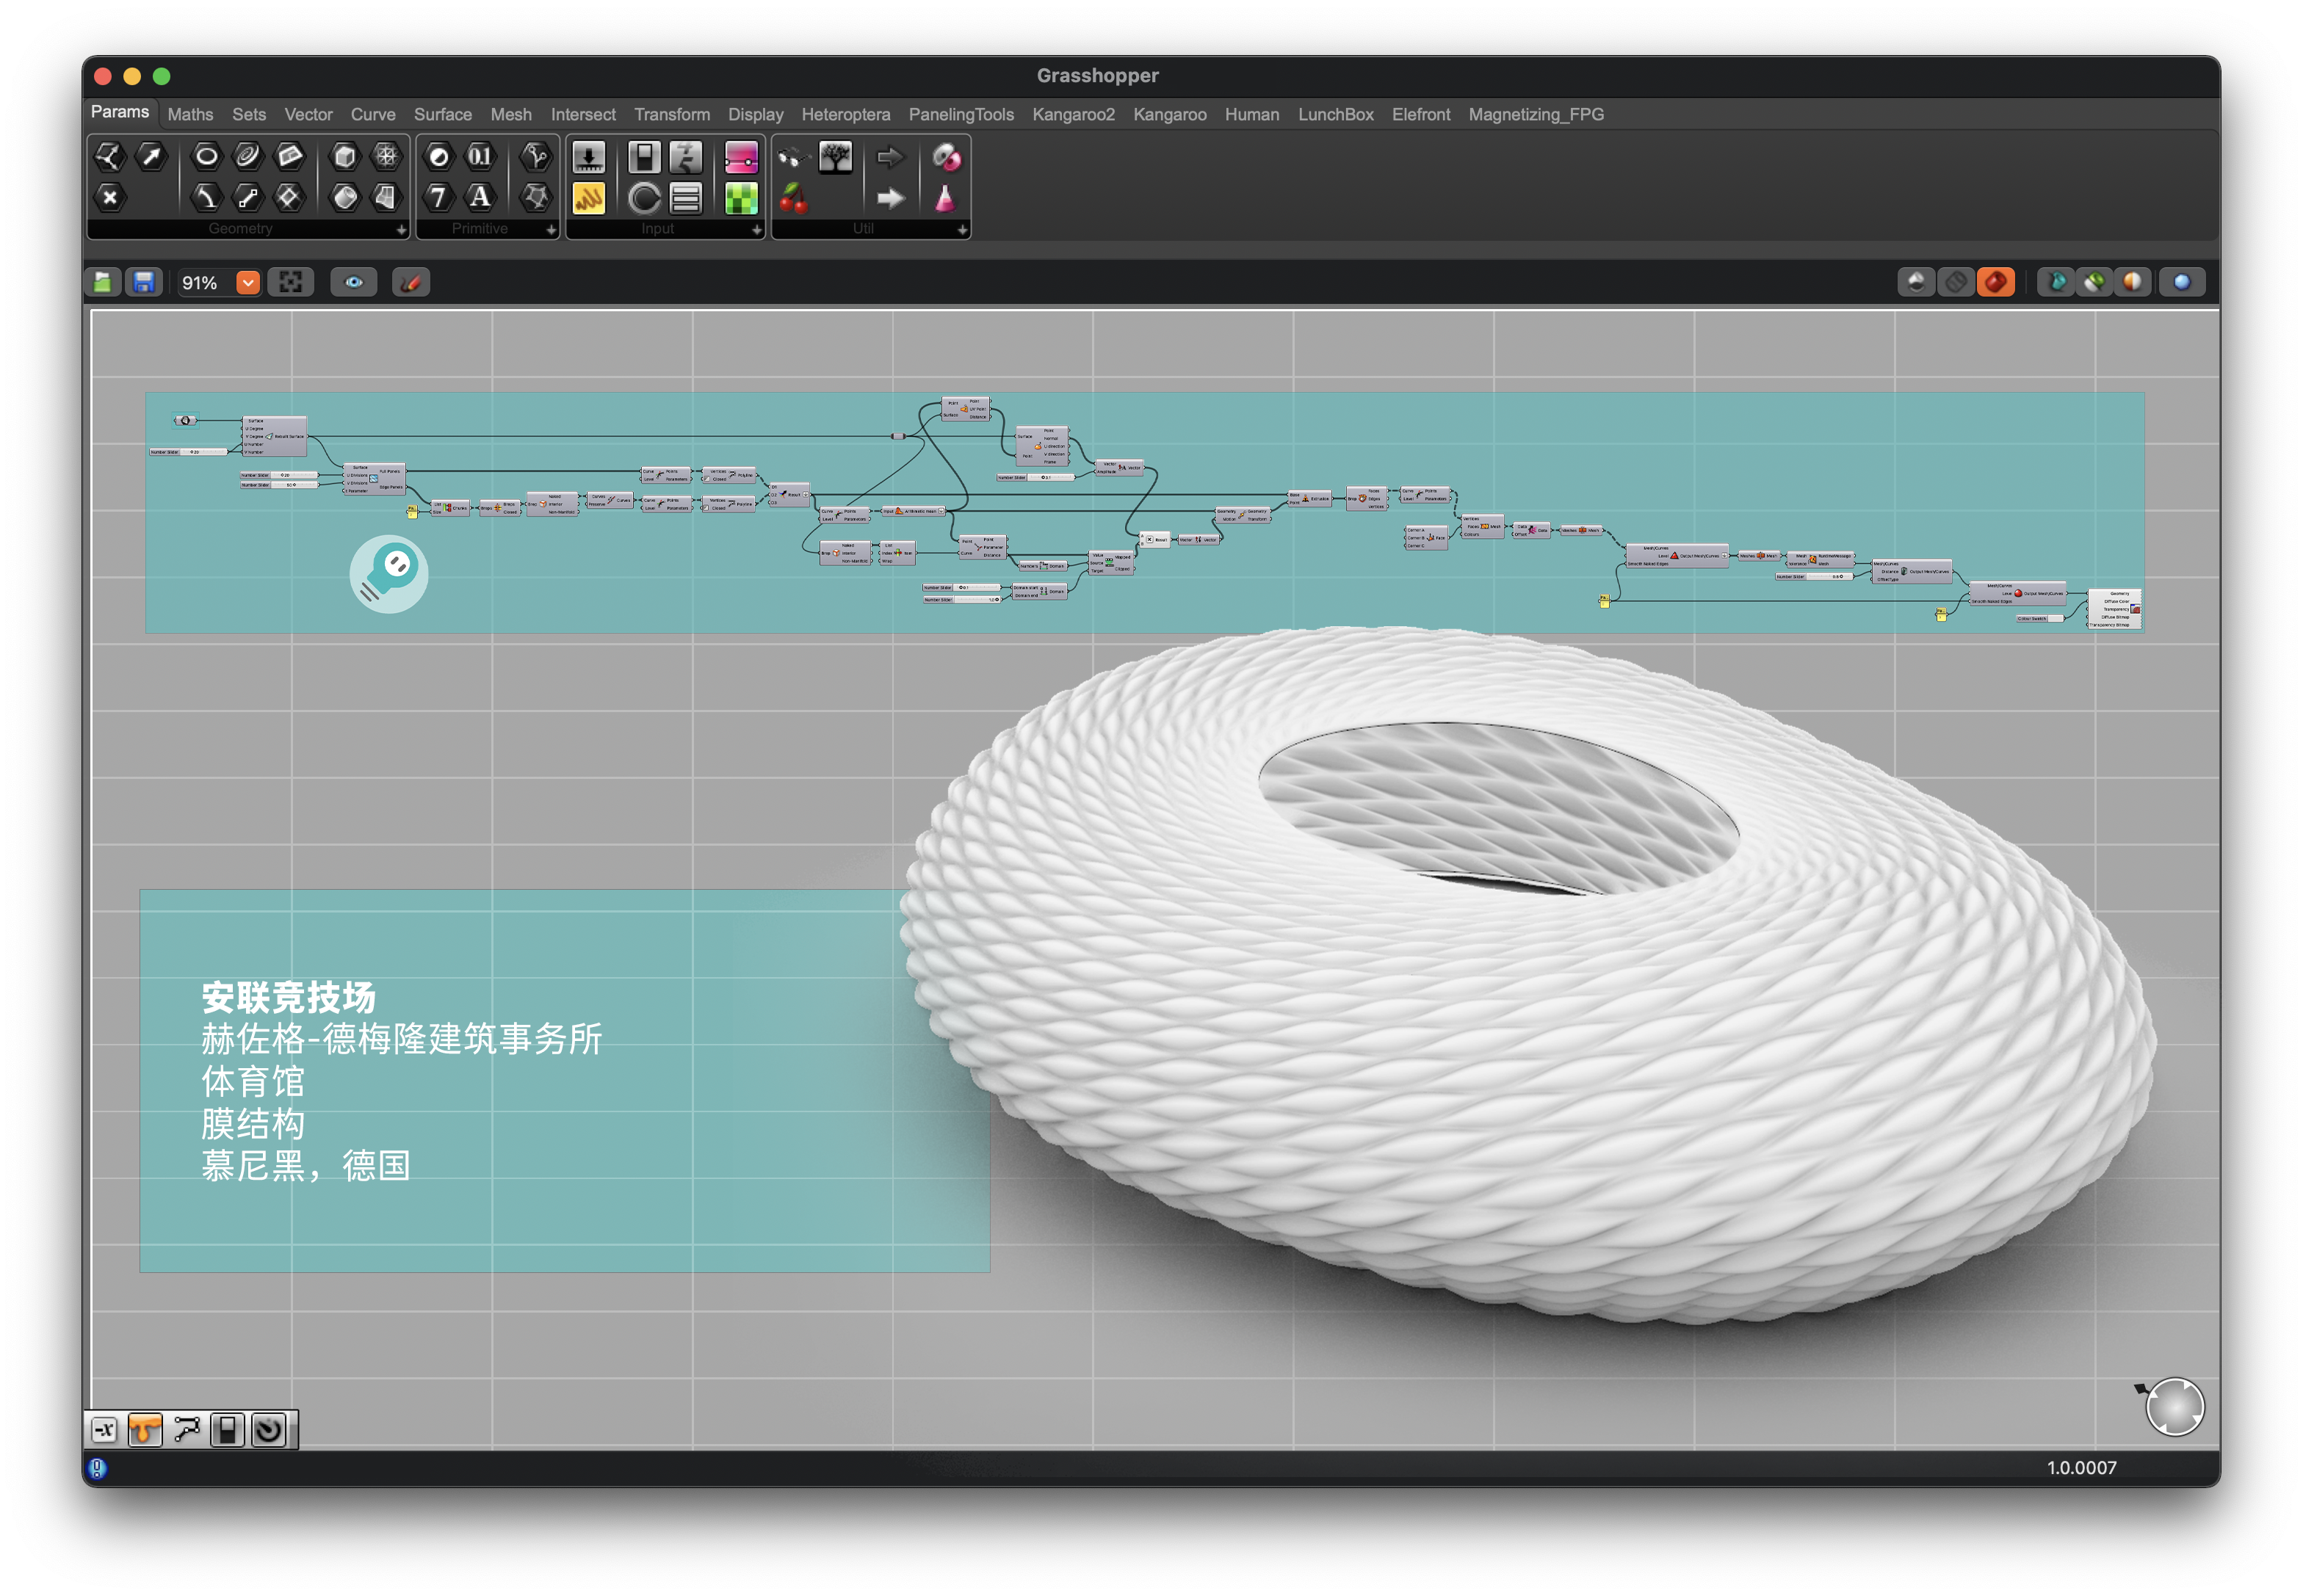This screenshot has width=2303, height=1596.
Task: Toggle wireframe preview mode button
Action: click(1956, 283)
